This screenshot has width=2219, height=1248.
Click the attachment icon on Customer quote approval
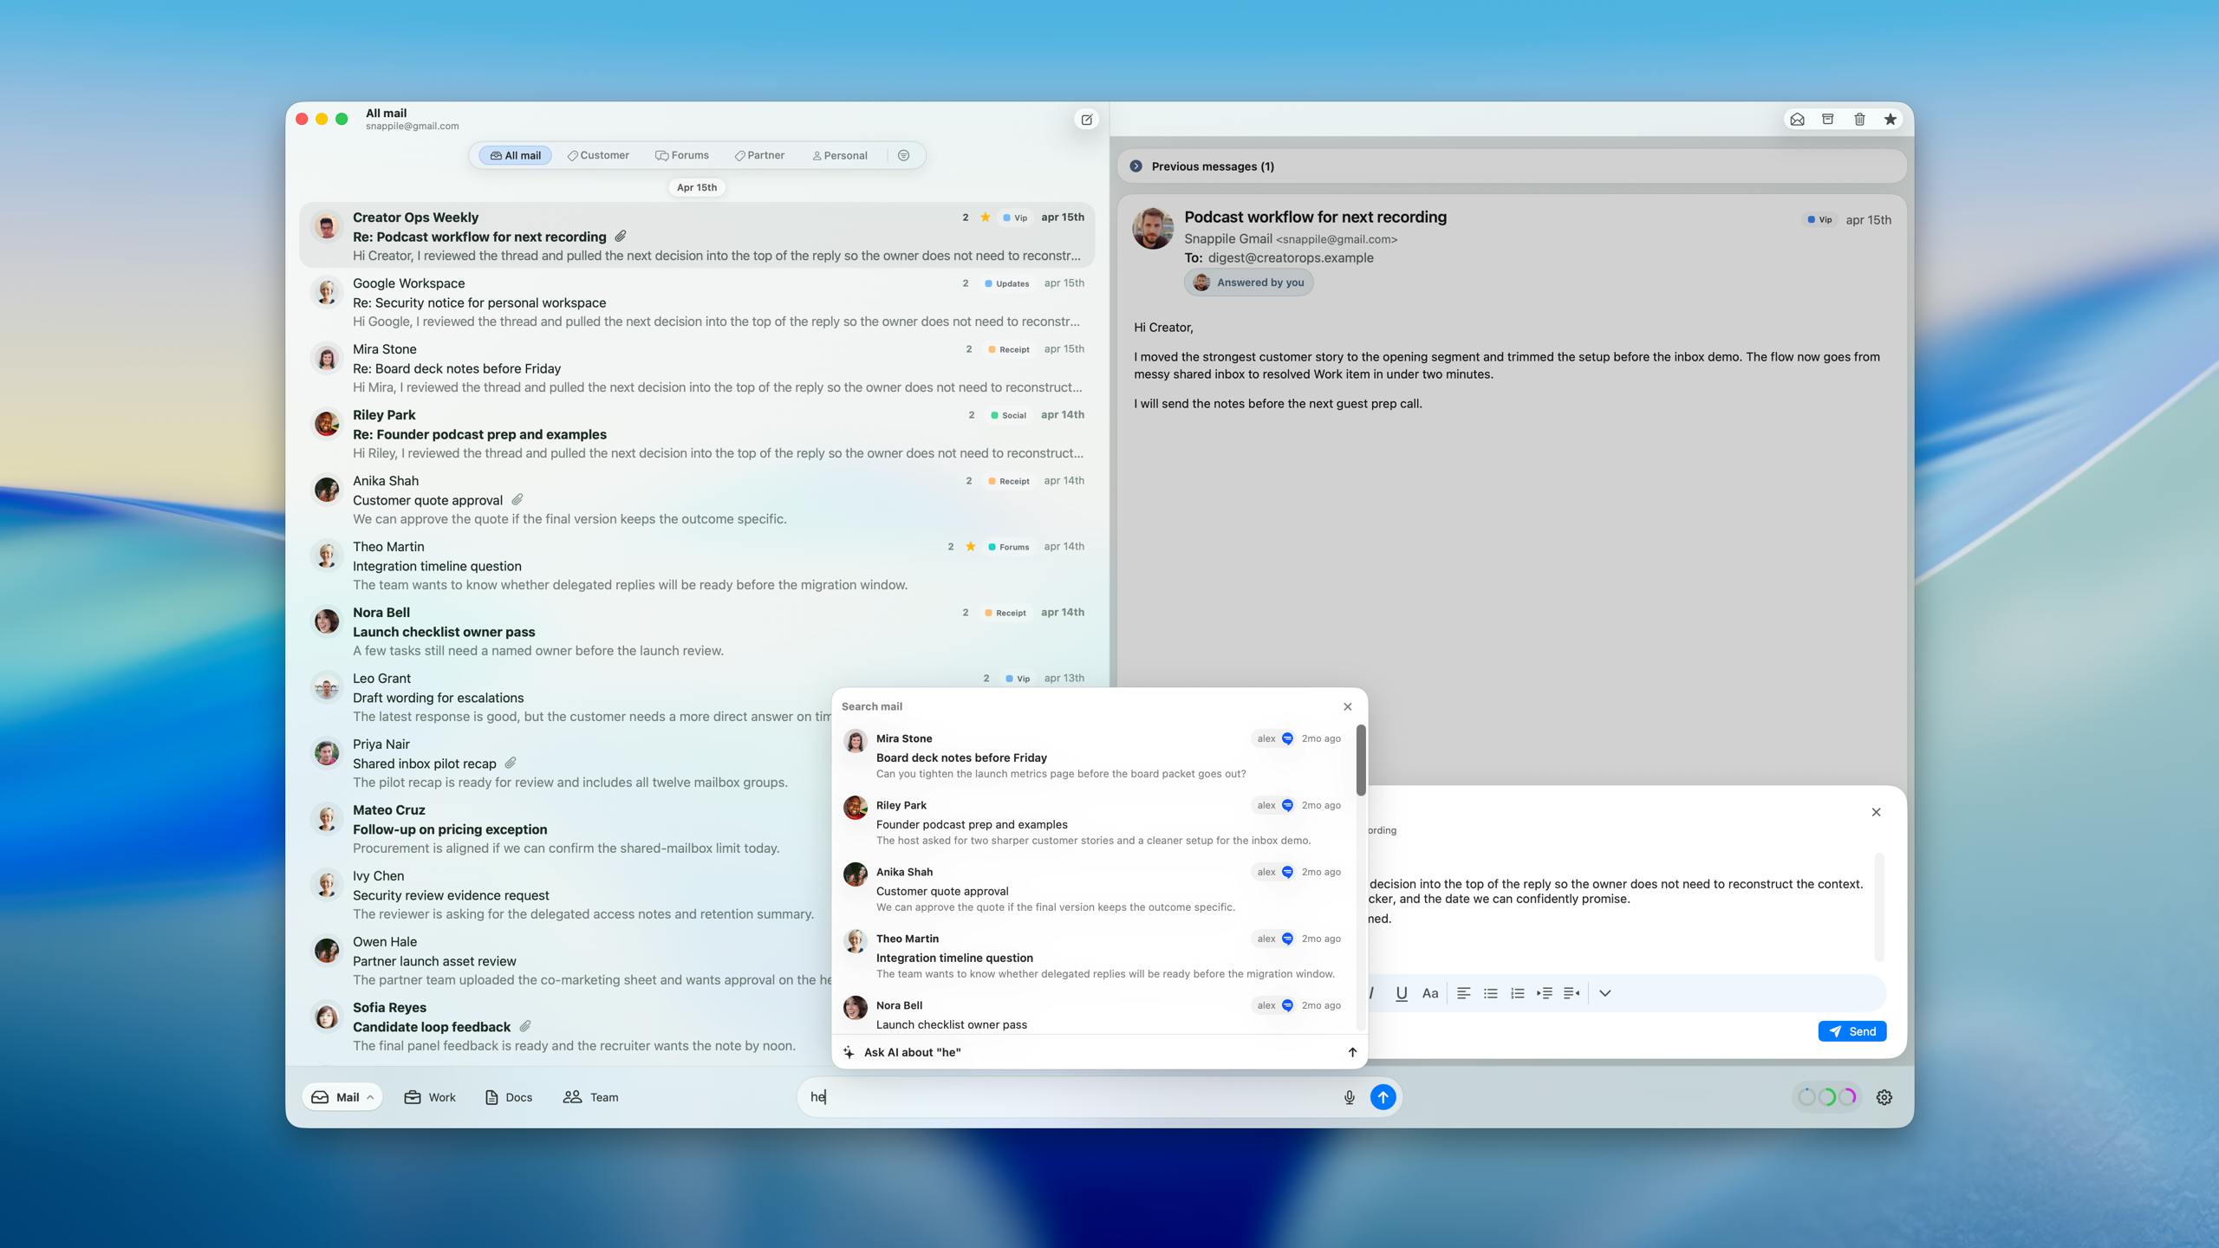517,500
